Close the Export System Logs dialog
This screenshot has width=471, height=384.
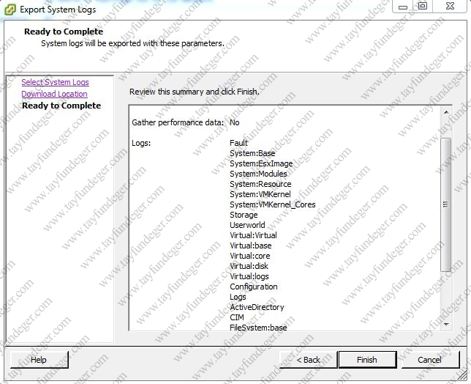[x=450, y=7]
